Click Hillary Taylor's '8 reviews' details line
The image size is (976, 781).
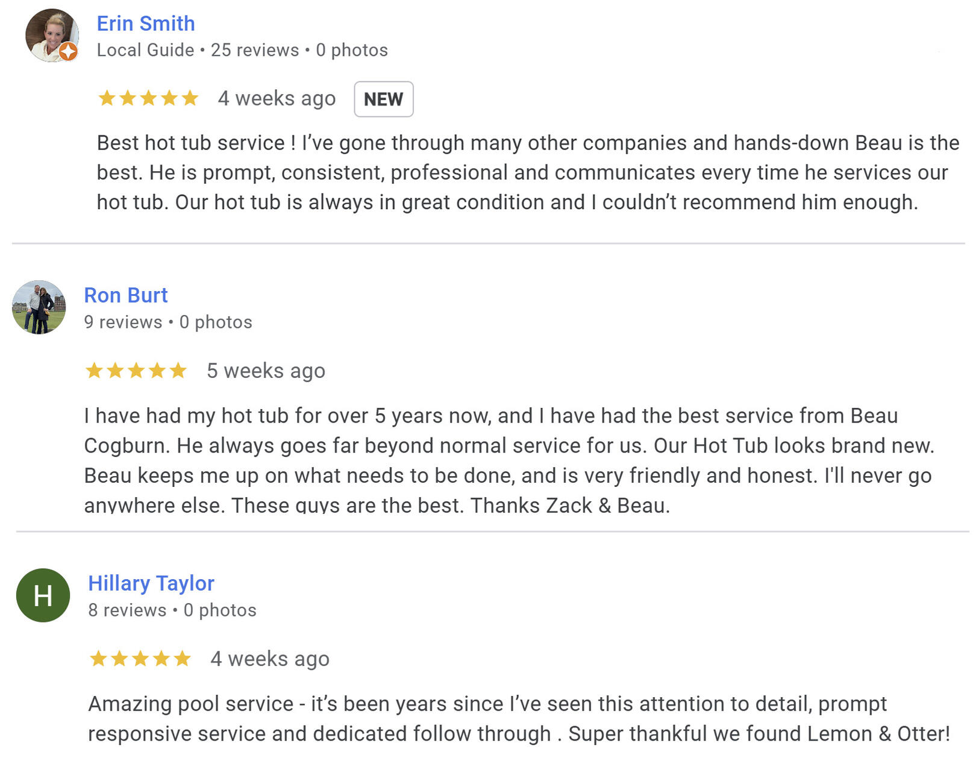(172, 610)
